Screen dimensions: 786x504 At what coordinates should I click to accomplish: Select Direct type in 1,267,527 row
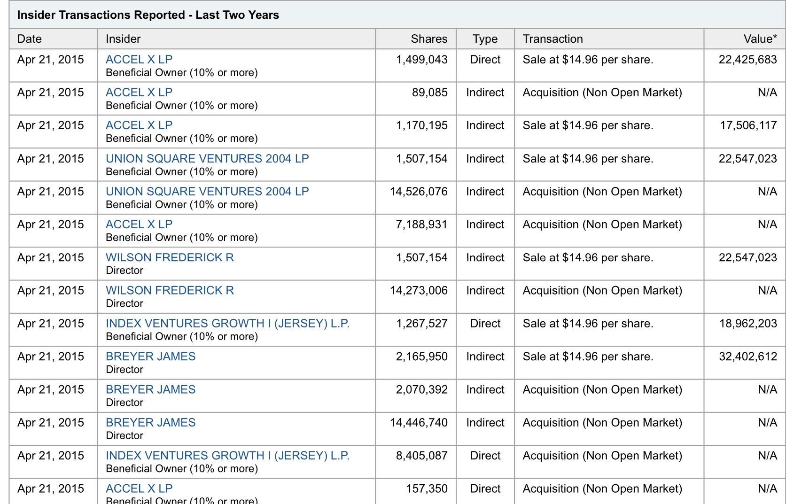pos(485,324)
